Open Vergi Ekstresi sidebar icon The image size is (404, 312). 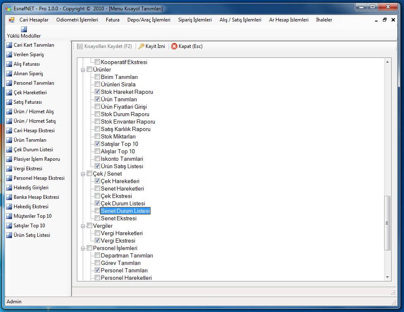9,169
